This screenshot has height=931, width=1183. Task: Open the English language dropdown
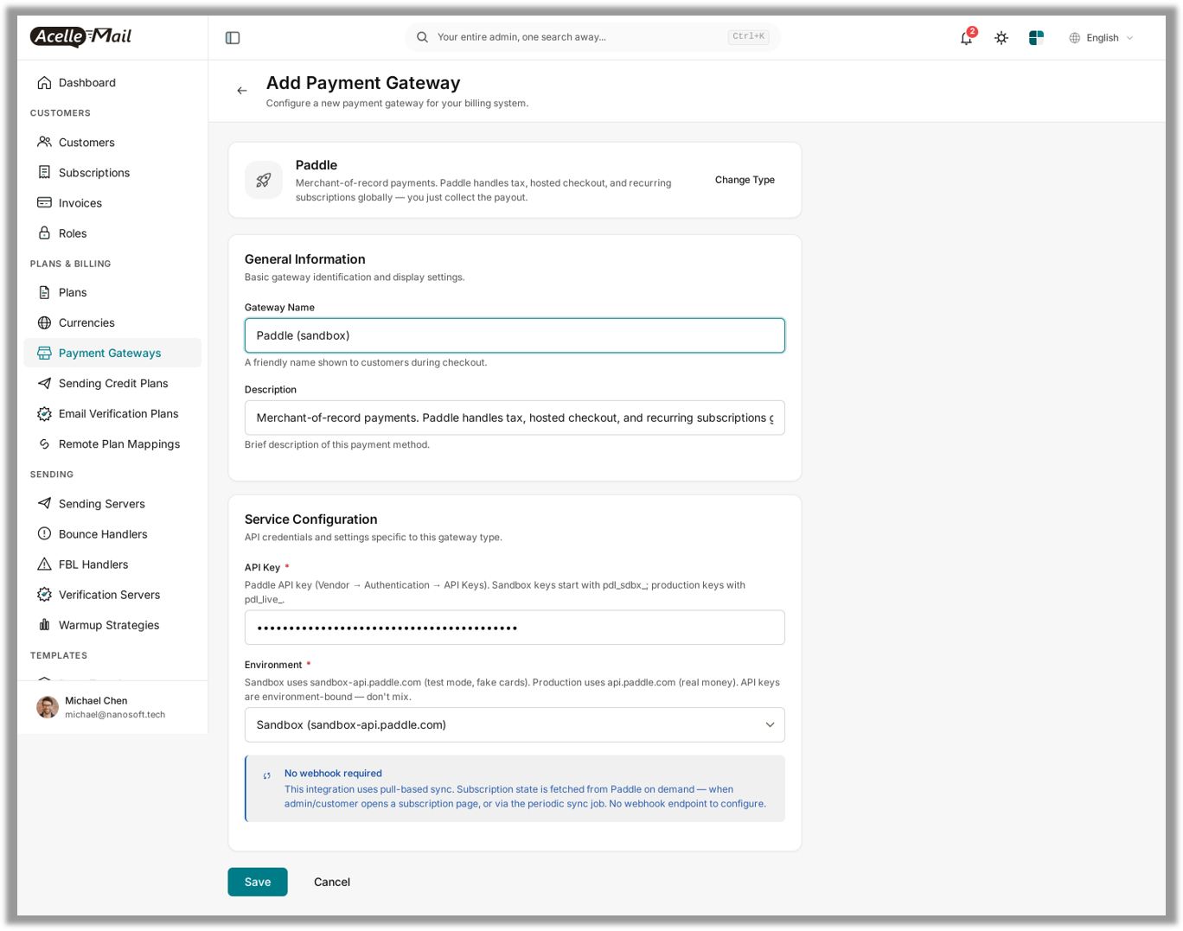(x=1101, y=38)
